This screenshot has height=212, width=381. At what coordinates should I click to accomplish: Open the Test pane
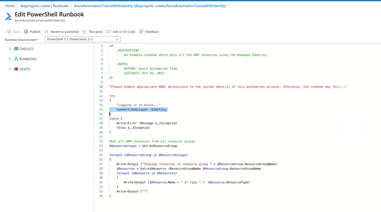pos(96,32)
